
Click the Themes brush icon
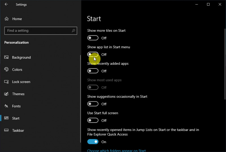click(x=6, y=94)
